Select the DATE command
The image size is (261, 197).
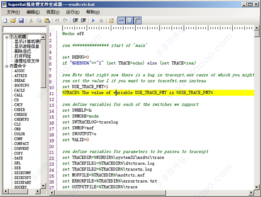click(x=18, y=158)
